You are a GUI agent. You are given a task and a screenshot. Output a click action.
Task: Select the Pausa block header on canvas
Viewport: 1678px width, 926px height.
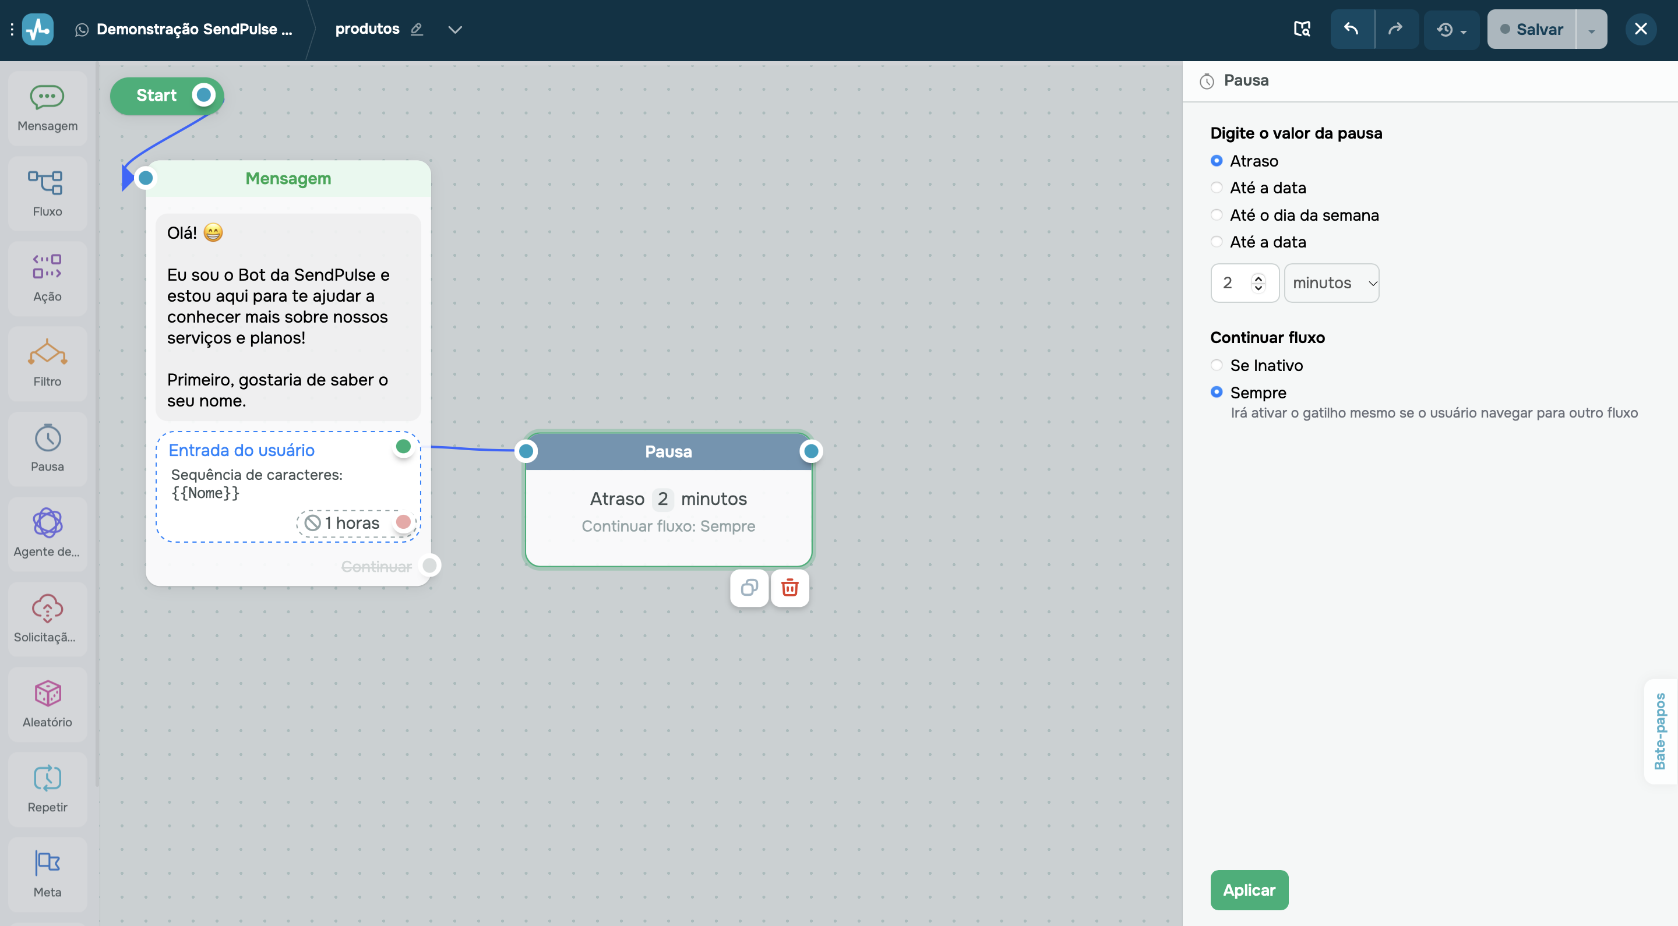point(668,451)
